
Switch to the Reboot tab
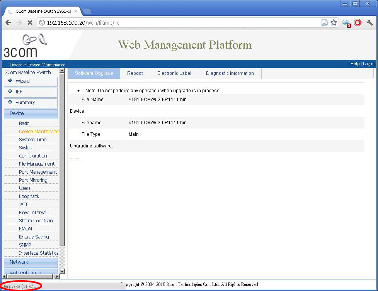tap(135, 73)
